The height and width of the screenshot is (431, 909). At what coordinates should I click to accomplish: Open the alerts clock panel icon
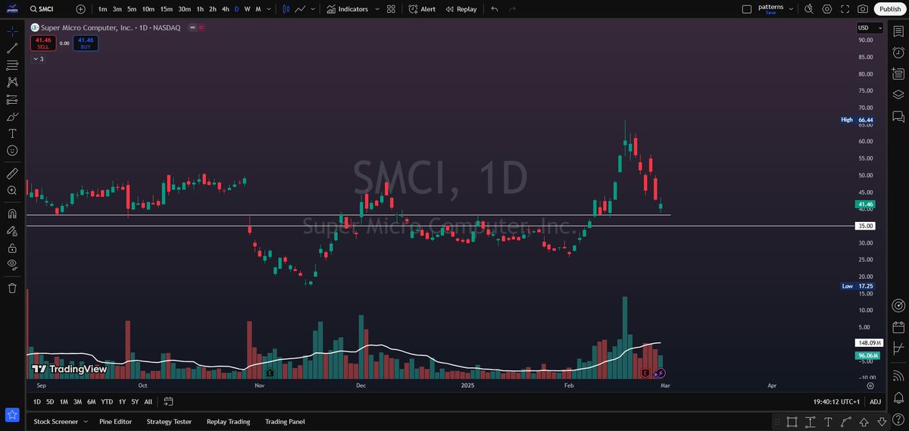tap(898, 52)
